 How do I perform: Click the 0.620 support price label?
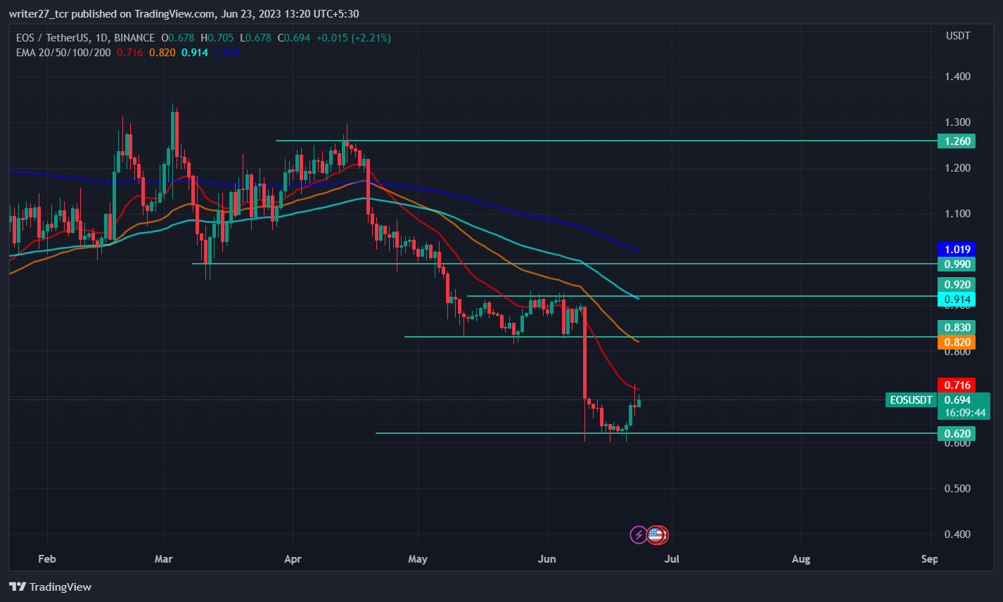click(957, 434)
